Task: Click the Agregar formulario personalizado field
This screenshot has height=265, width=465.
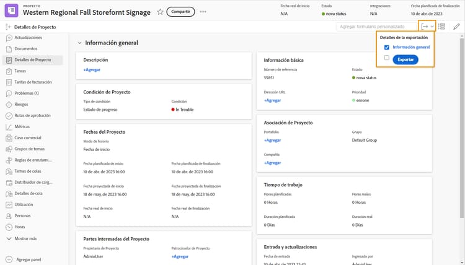Action: [x=375, y=27]
